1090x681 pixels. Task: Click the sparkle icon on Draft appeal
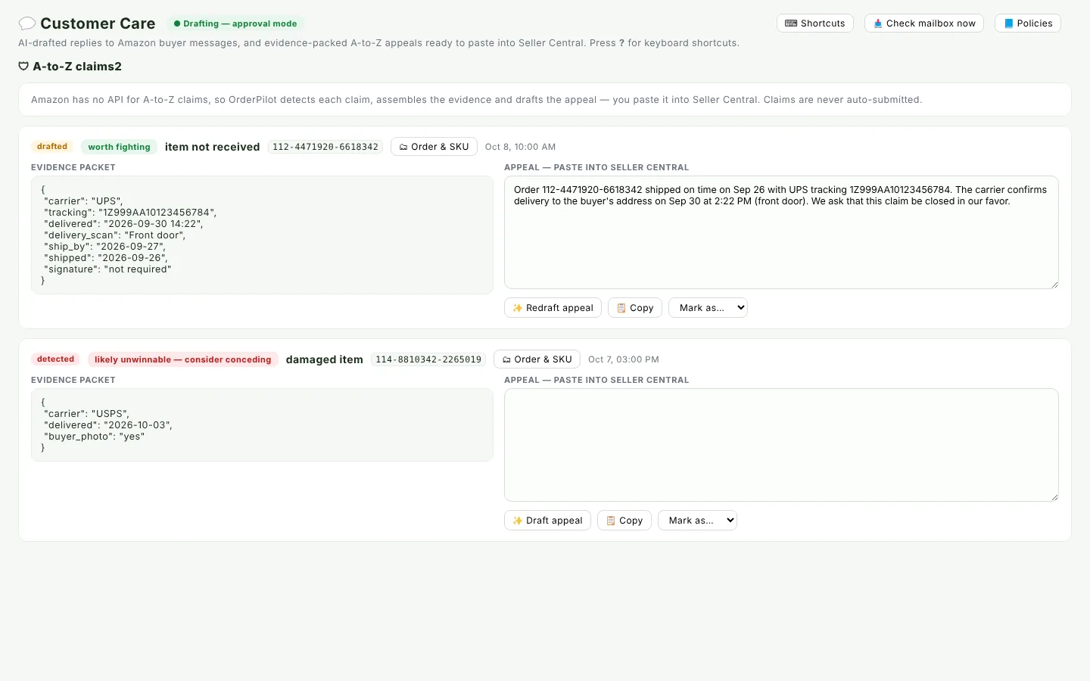(x=518, y=521)
